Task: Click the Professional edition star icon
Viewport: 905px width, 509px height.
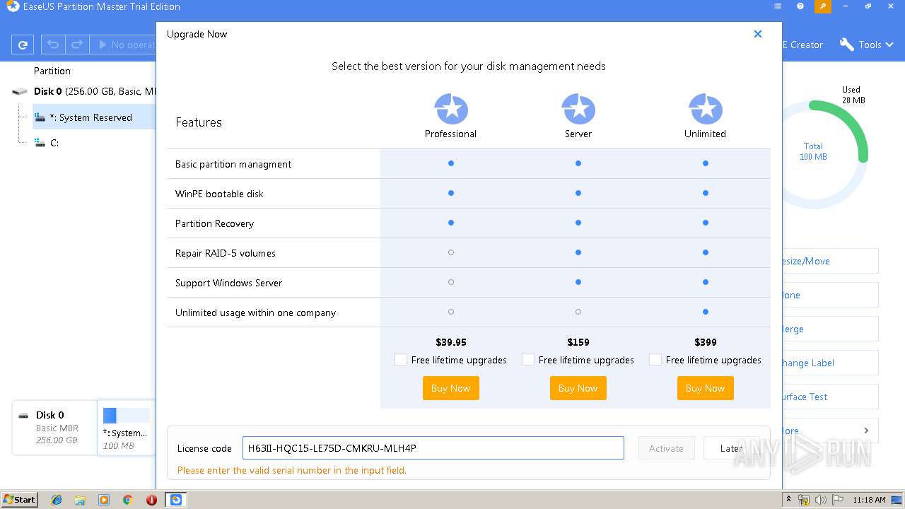Action: (x=451, y=109)
